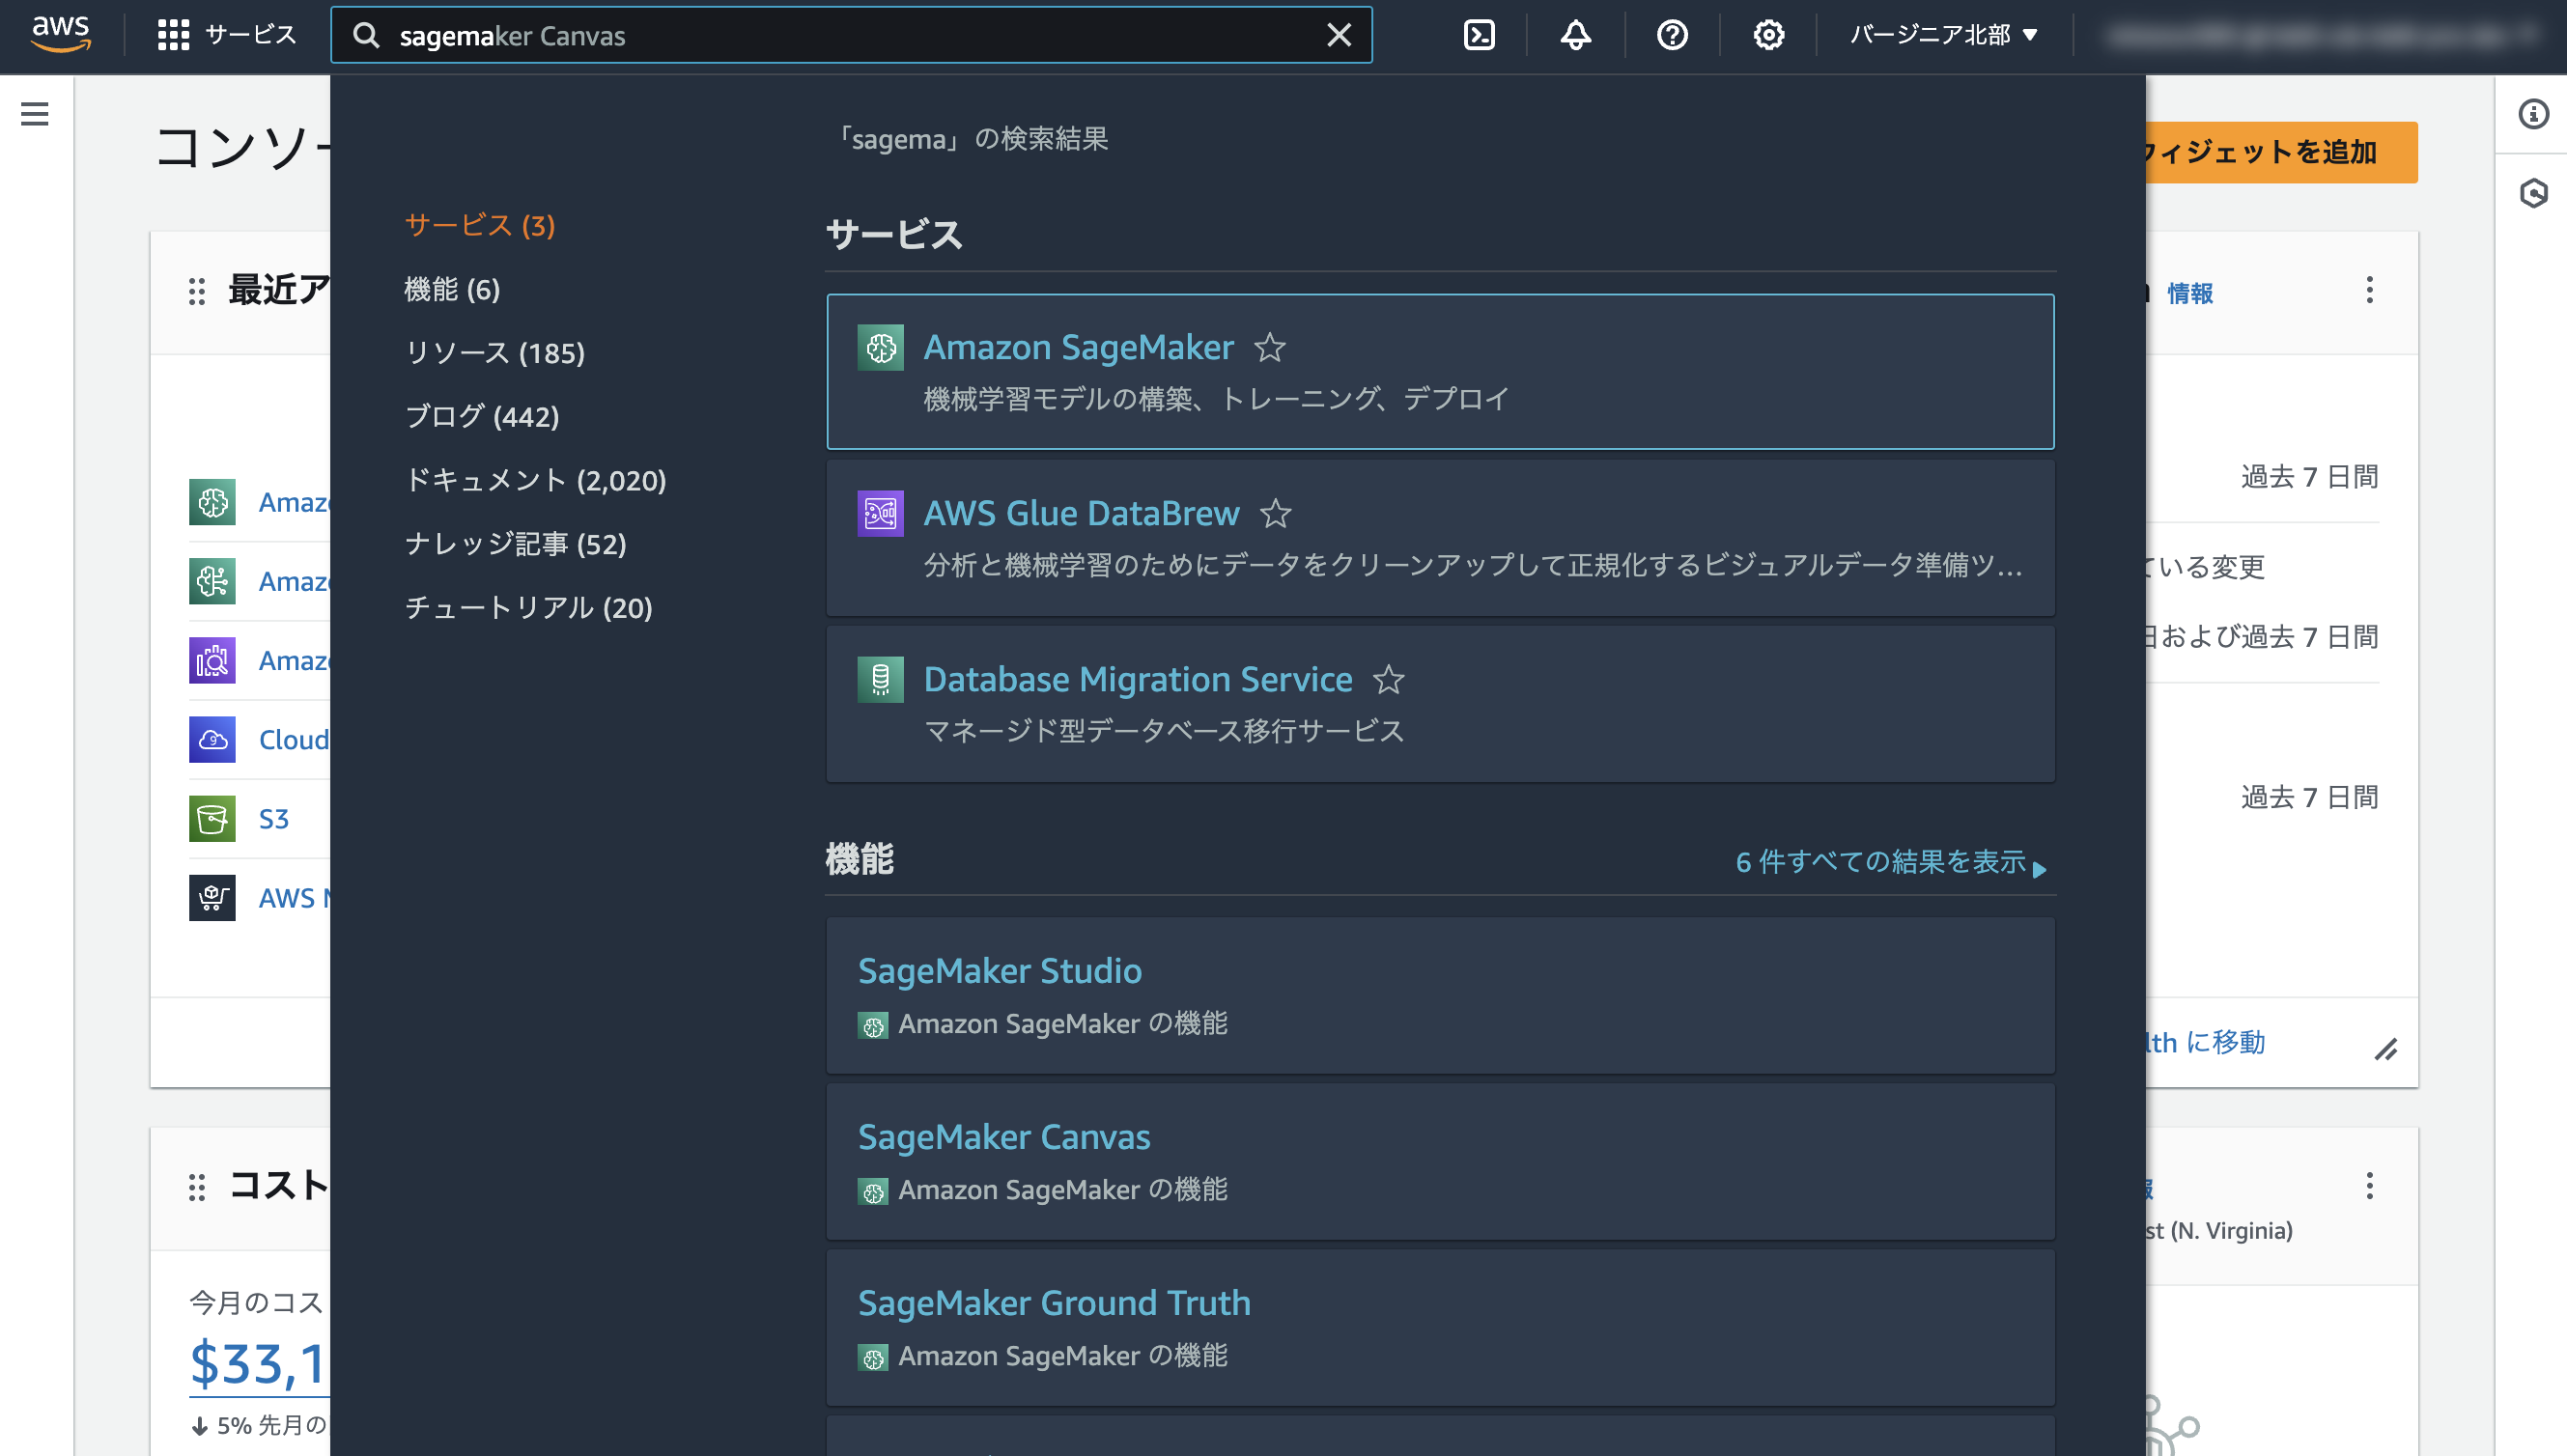2567x1456 pixels.
Task: Open the settings gear icon
Action: [x=1768, y=35]
